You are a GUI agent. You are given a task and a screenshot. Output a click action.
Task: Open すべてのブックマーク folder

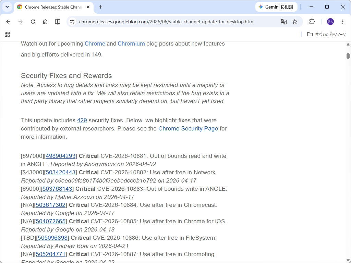coord(326,34)
